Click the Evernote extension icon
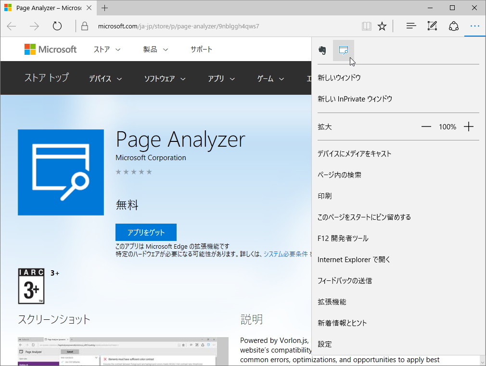Screen dimensions: 486x366 pos(322,50)
